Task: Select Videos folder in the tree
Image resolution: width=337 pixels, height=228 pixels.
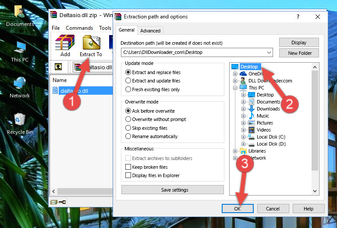Action: coord(263,130)
